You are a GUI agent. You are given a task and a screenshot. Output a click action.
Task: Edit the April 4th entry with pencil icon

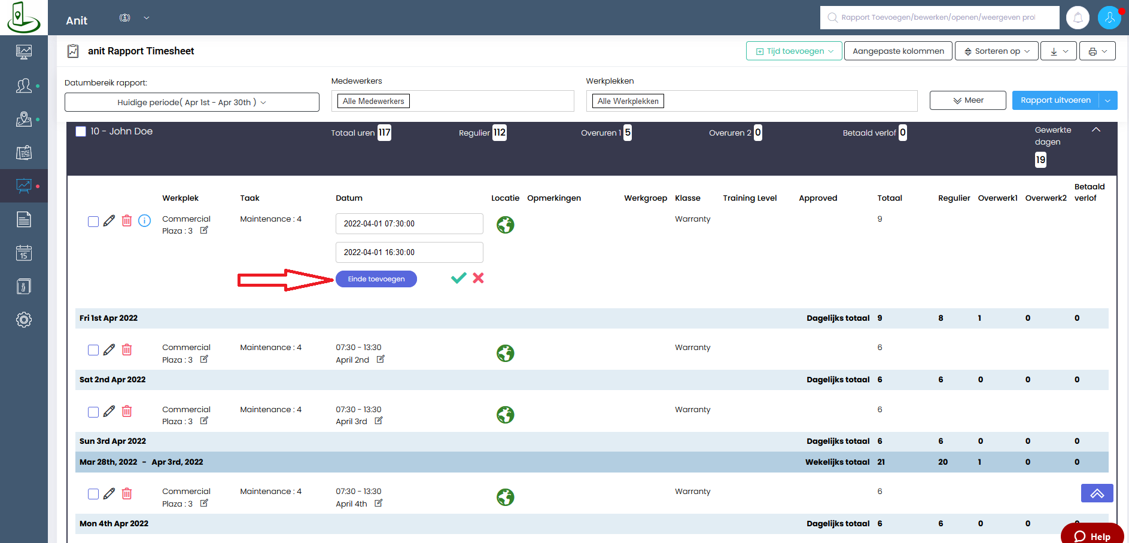pos(109,493)
